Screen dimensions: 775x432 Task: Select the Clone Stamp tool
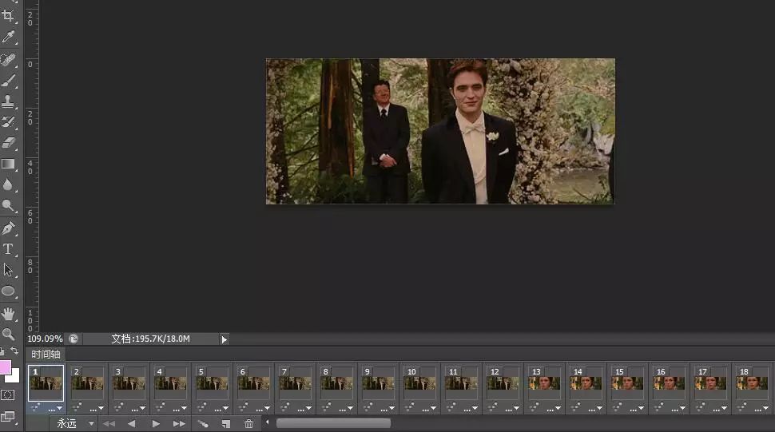coord(9,101)
